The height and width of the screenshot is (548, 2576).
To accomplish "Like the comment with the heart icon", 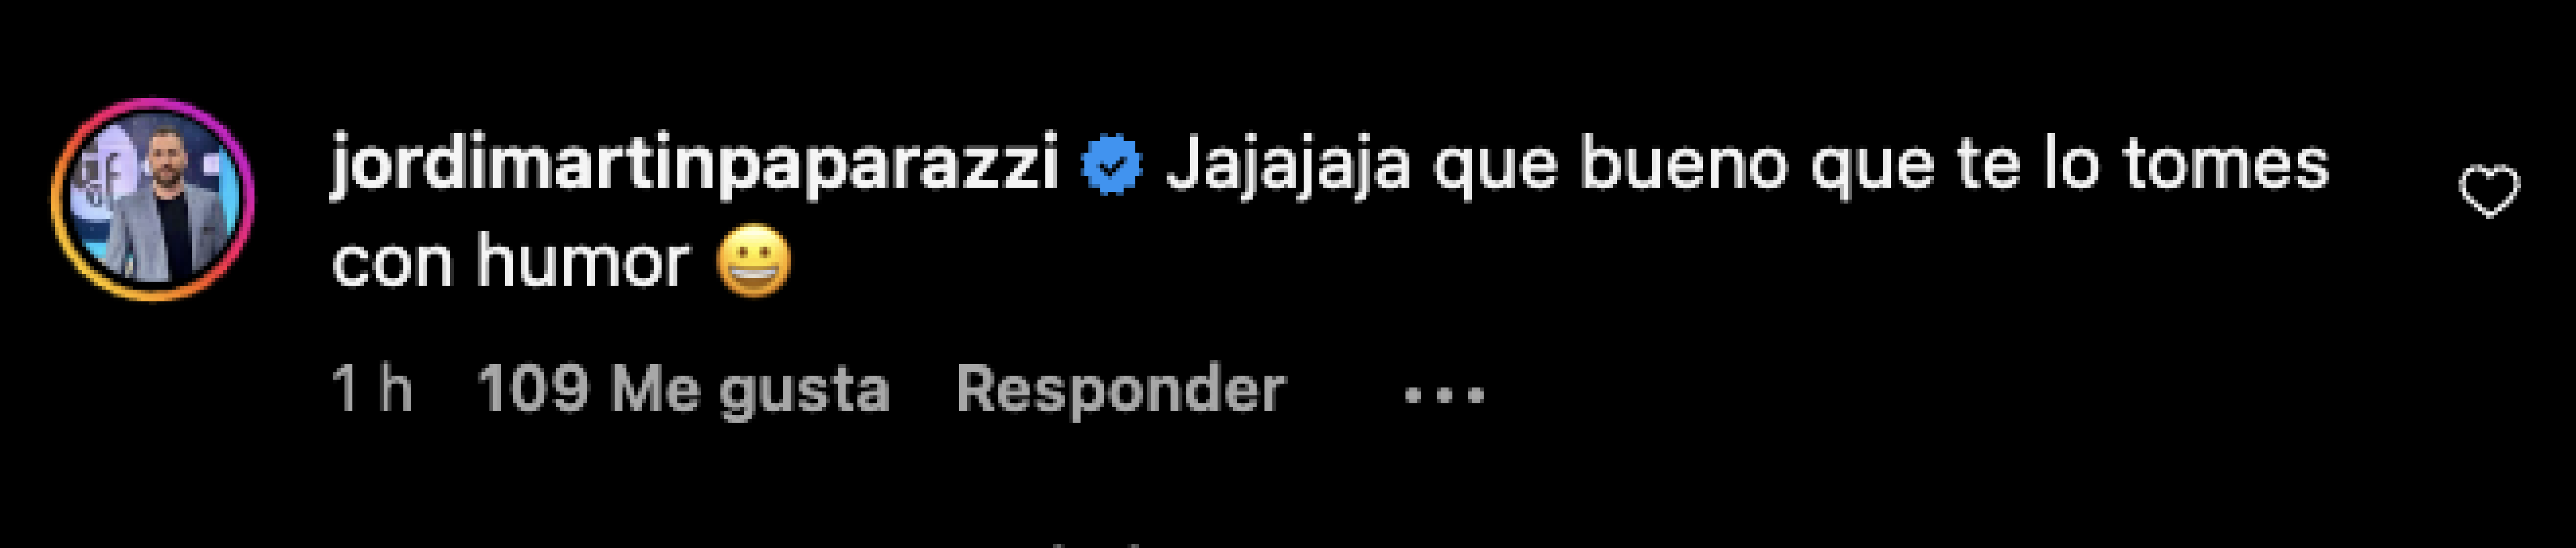I will (x=2489, y=192).
